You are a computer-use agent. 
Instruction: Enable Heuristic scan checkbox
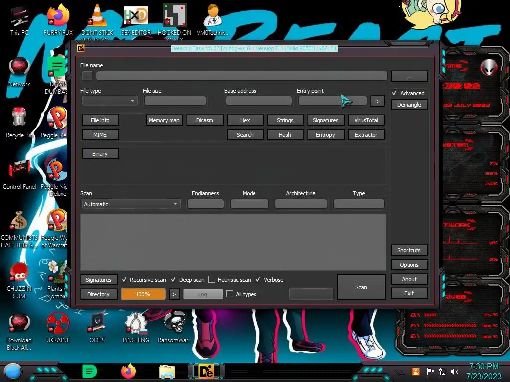click(212, 280)
